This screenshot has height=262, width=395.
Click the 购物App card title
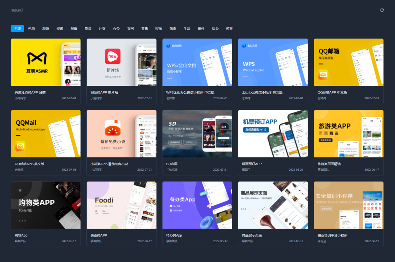[x=21, y=235]
